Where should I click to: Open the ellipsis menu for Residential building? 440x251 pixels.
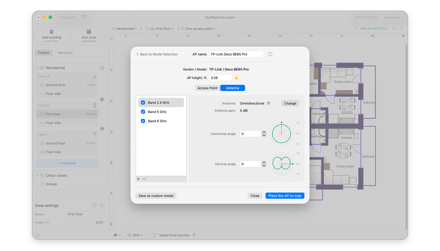click(x=102, y=68)
